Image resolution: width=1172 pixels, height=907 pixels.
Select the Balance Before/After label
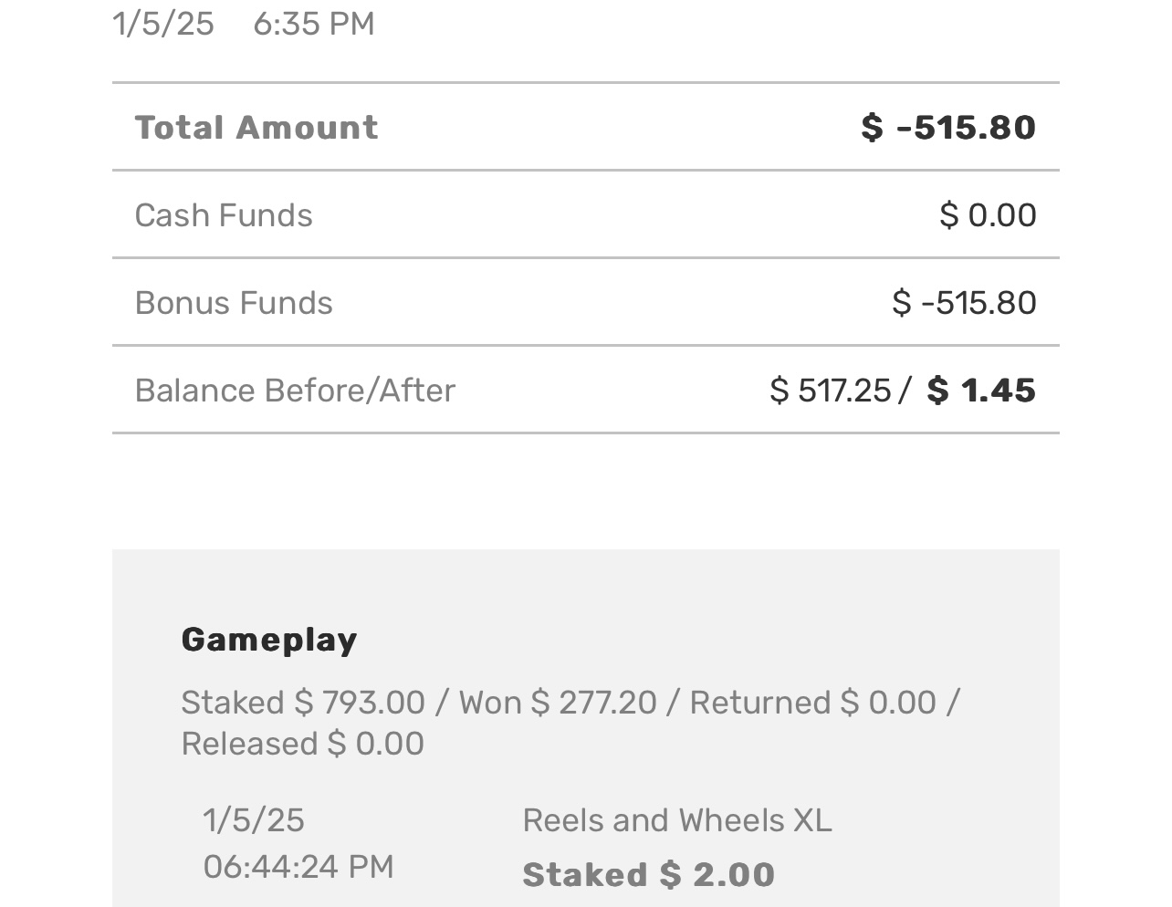pyautogui.click(x=295, y=391)
